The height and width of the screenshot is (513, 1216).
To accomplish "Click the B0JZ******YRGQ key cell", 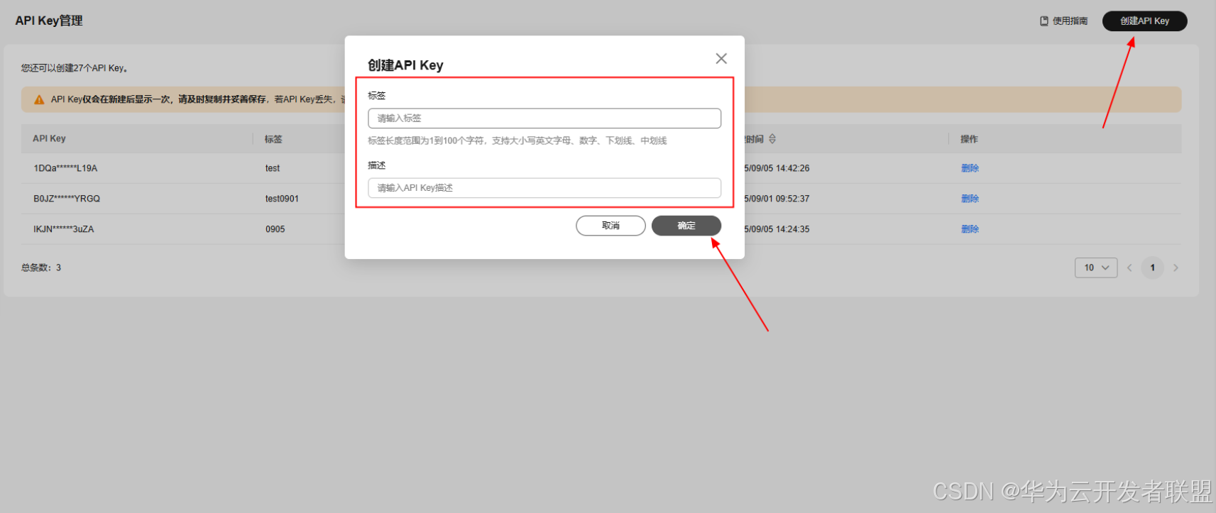I will (67, 199).
